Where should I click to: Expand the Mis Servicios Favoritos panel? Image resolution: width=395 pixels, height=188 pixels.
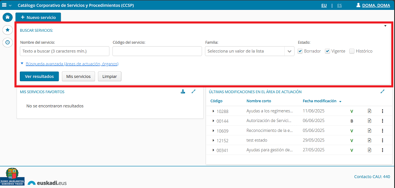pos(194,92)
